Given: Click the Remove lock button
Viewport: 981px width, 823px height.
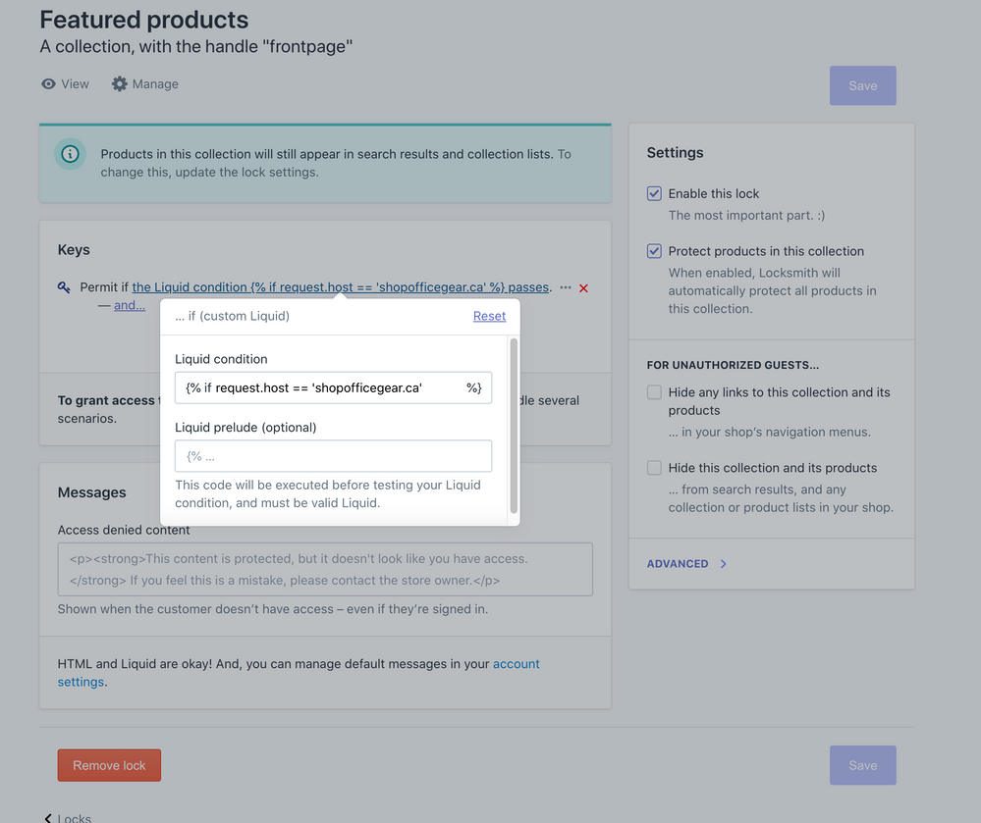Looking at the screenshot, I should [x=109, y=765].
